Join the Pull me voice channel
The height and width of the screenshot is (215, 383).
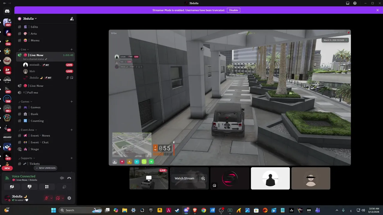(45, 93)
